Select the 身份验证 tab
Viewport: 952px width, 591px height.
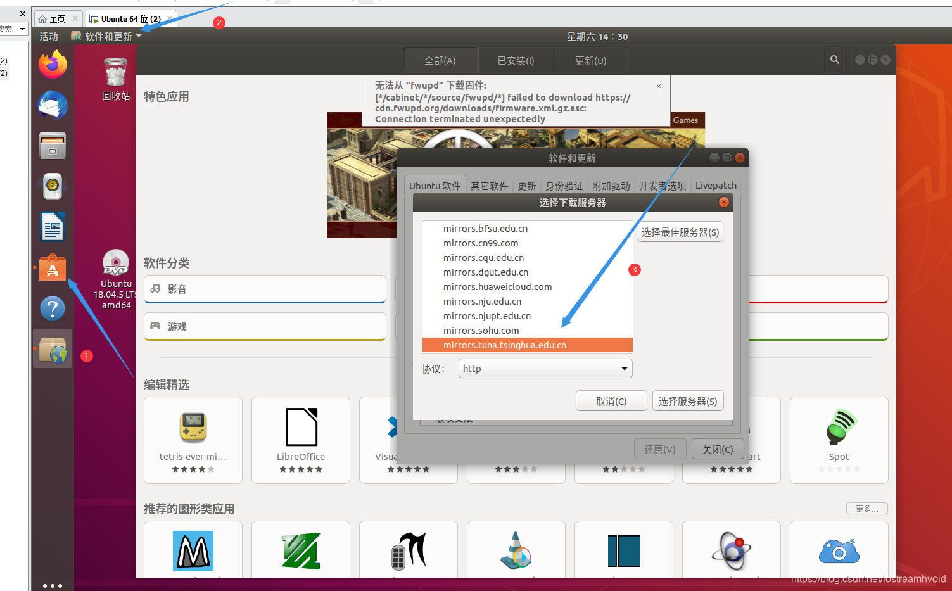point(564,186)
